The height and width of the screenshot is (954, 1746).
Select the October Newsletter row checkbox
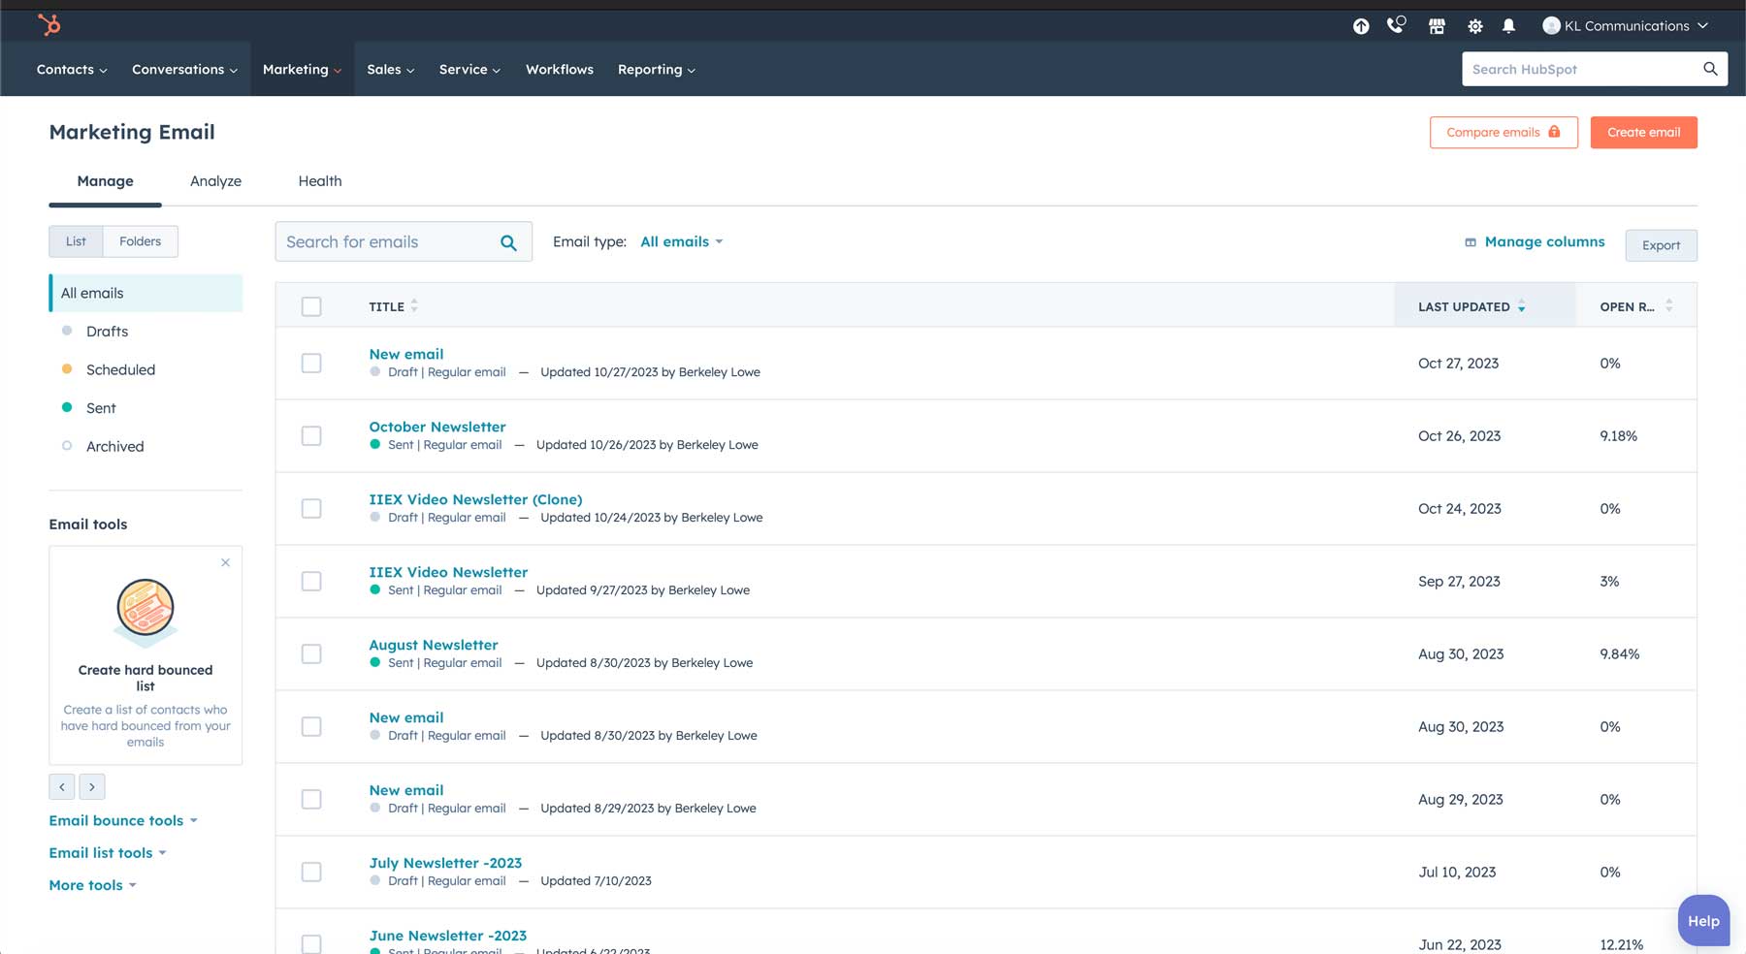click(x=311, y=435)
